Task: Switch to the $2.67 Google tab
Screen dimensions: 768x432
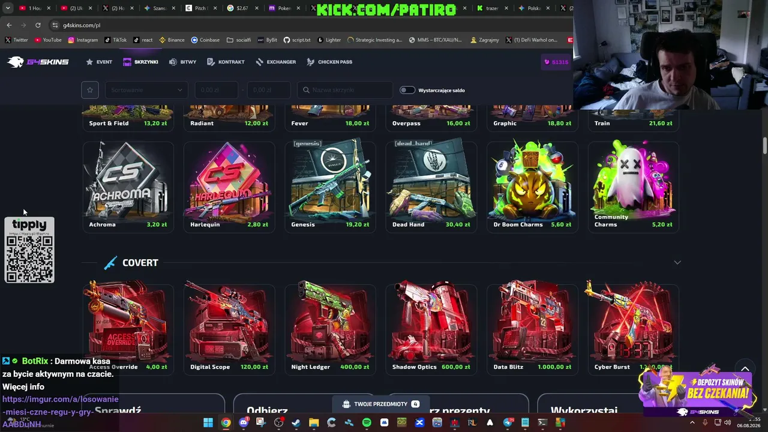Action: [x=242, y=8]
